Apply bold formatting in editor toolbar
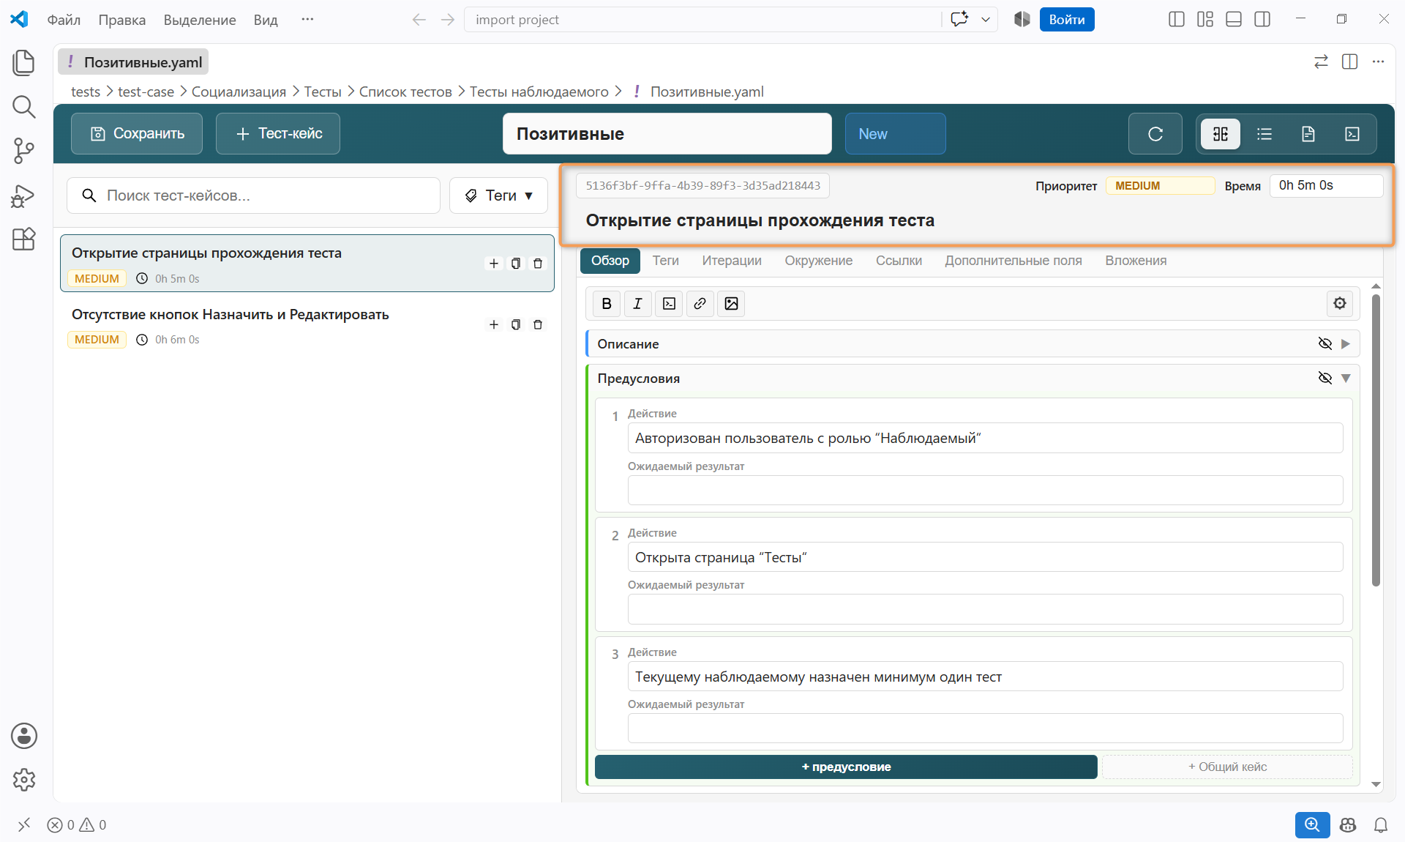Screen dimensions: 1405x842 [x=606, y=304]
